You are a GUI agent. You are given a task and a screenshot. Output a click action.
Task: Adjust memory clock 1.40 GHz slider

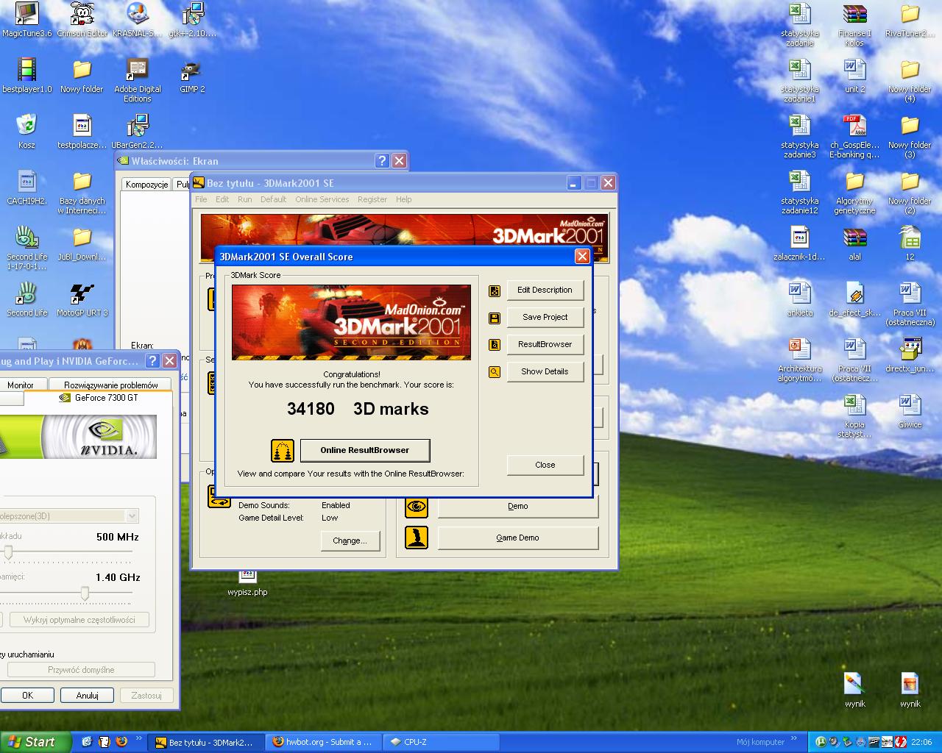85,593
